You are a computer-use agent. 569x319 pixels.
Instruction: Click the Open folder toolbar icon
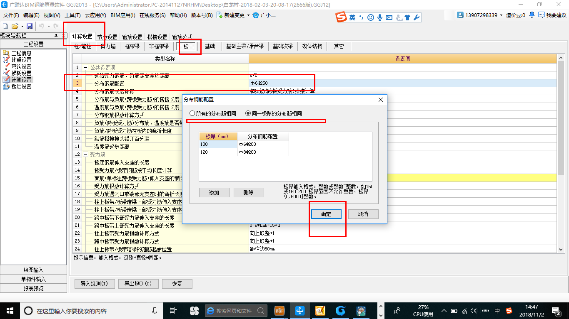click(x=15, y=26)
